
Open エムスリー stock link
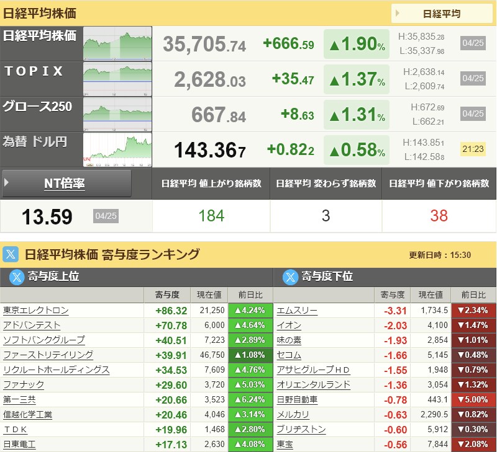click(297, 310)
